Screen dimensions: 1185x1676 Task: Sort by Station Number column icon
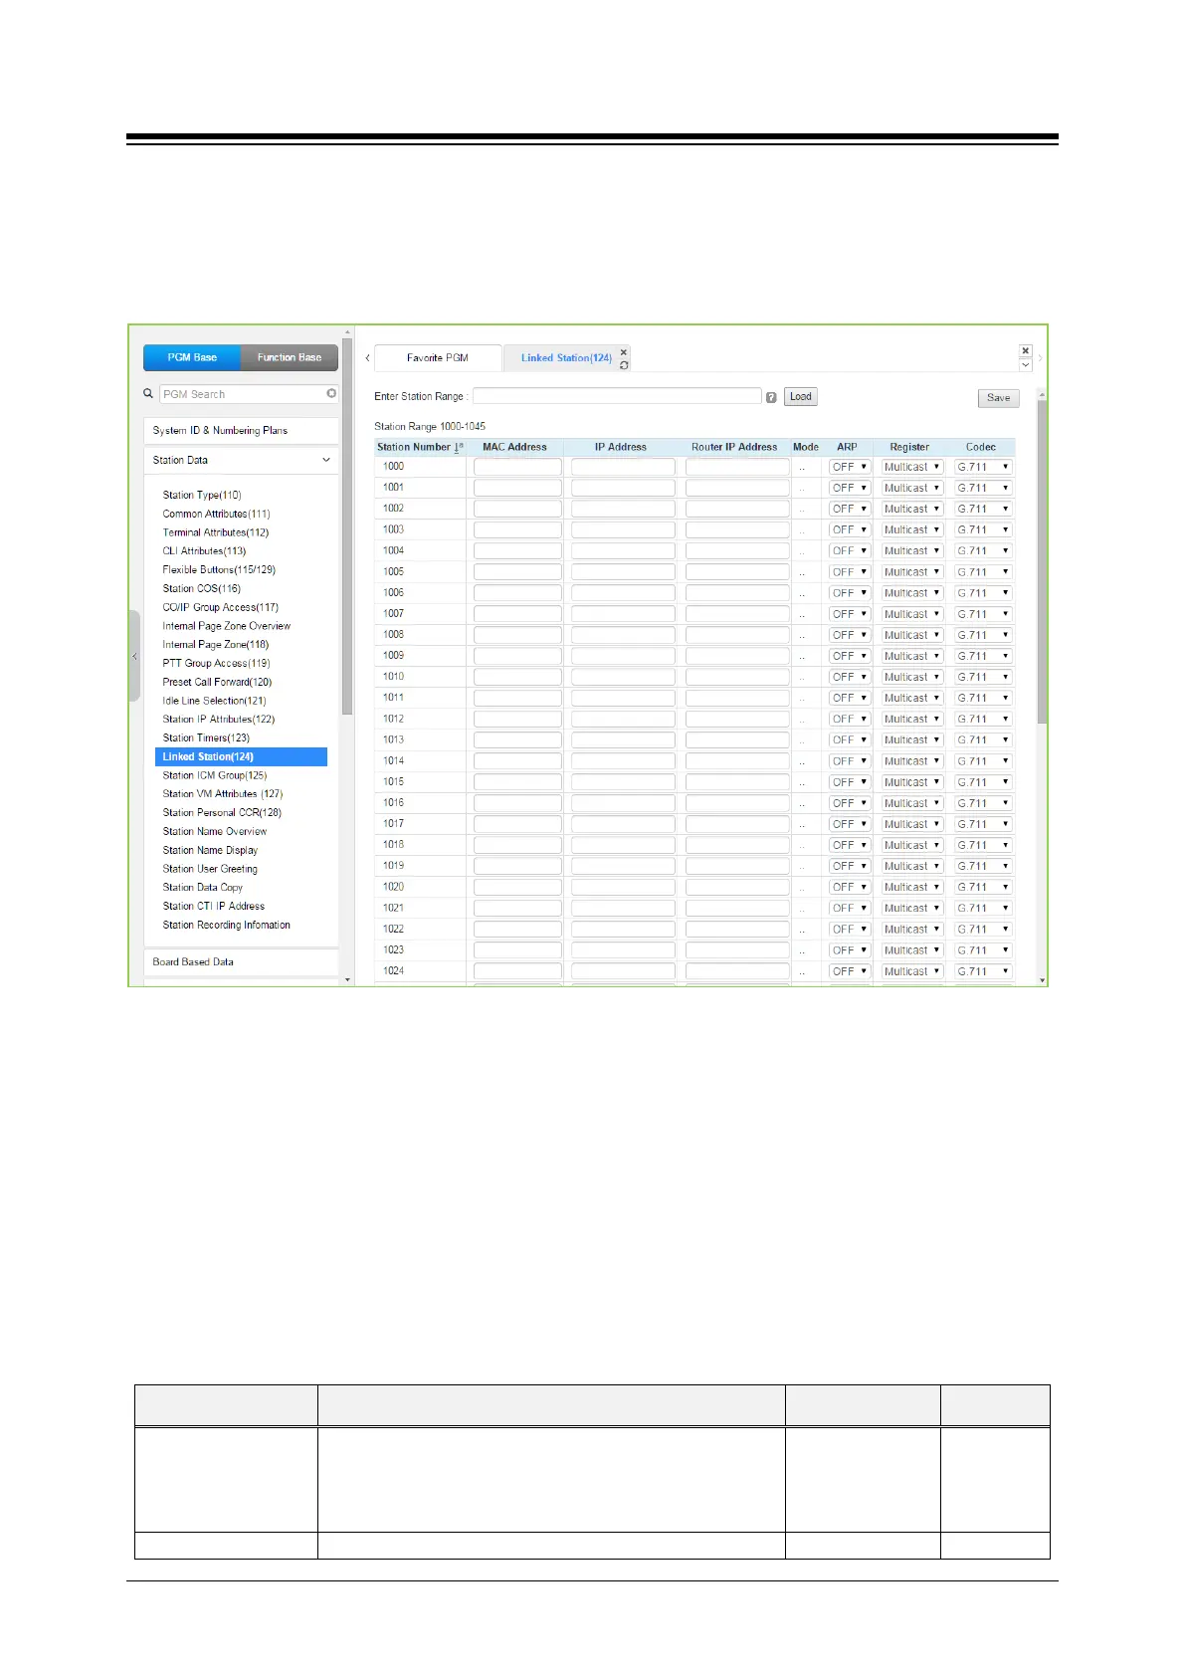[x=459, y=447]
